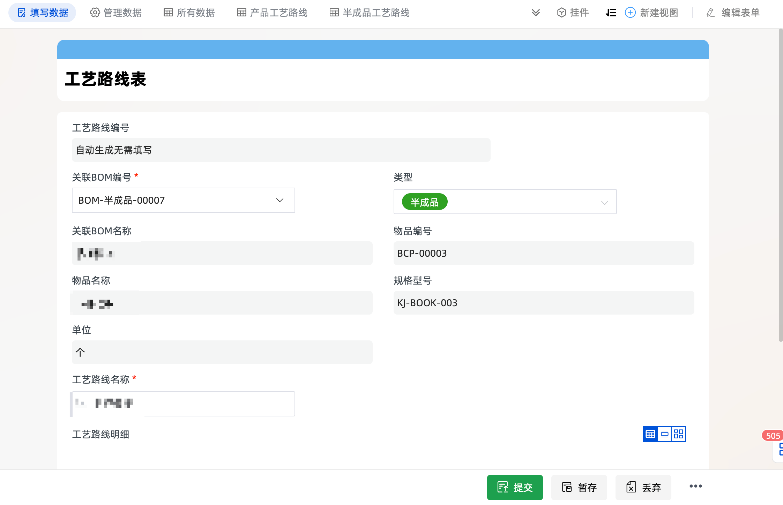Click the 丢弃 discard button
Screen dimensions: 783x505
click(643, 487)
